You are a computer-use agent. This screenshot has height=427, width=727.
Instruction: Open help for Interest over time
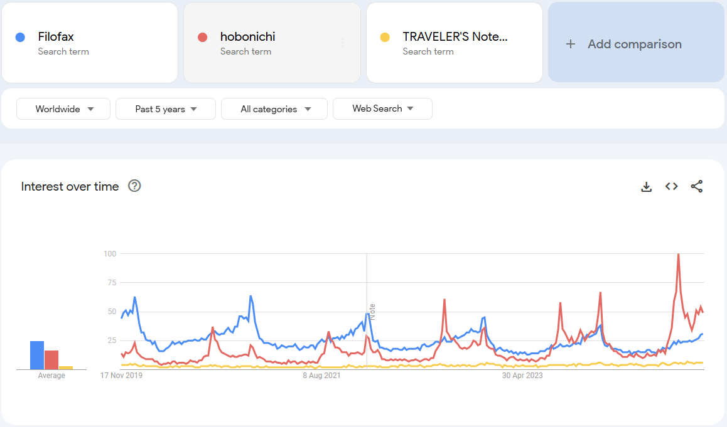[134, 186]
